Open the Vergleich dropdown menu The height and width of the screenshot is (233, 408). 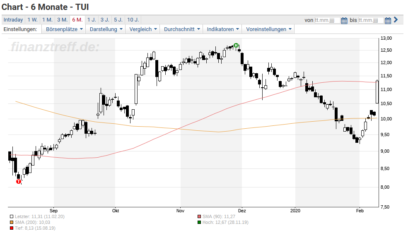point(143,29)
